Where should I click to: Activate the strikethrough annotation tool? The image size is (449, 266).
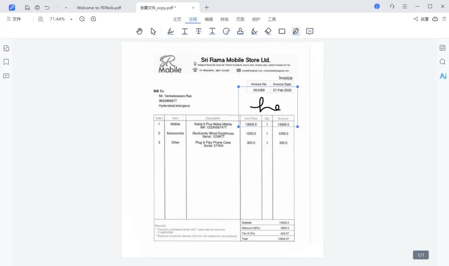coord(198,31)
